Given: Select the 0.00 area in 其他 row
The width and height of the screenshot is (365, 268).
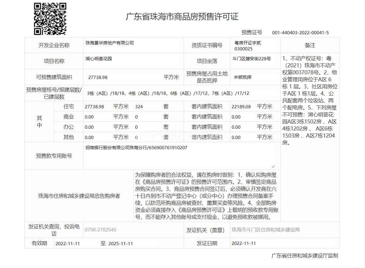Looking at the screenshot, I should pos(89,138).
